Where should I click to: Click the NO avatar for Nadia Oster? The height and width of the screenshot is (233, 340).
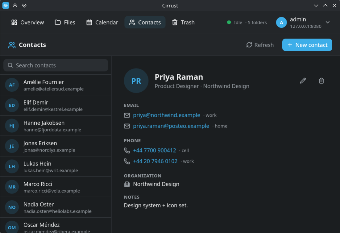pyautogui.click(x=12, y=207)
